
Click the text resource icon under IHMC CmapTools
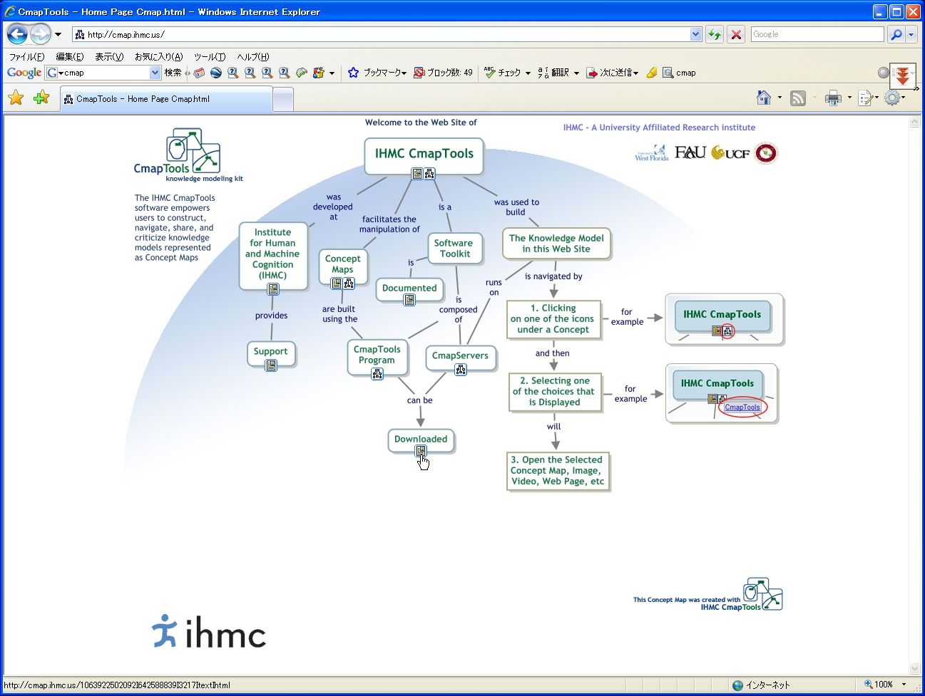[417, 173]
